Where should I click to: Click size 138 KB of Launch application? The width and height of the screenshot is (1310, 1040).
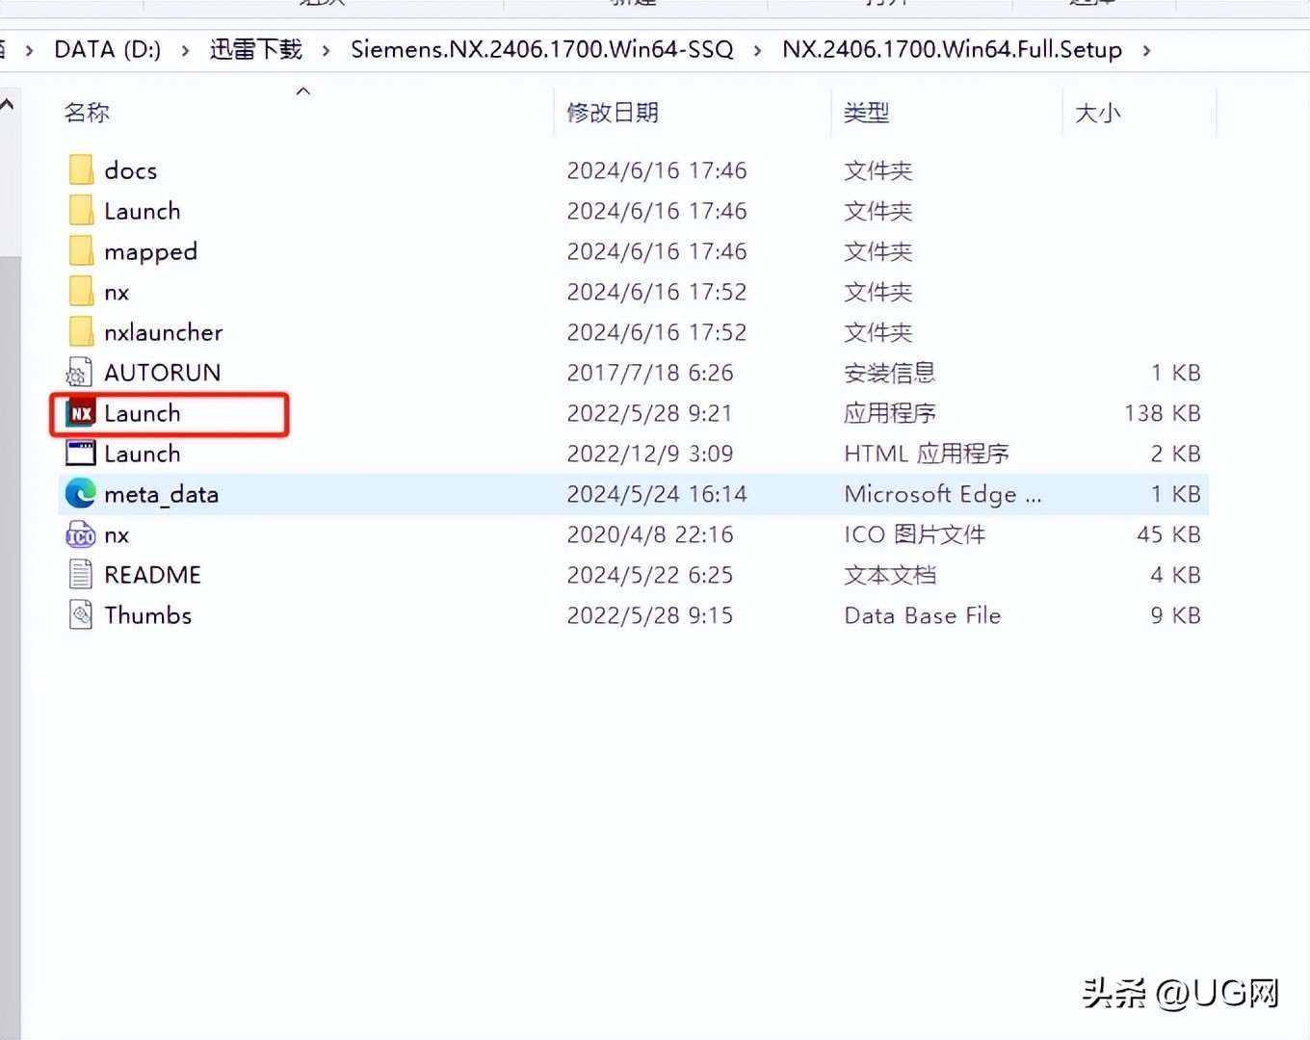[1163, 413]
